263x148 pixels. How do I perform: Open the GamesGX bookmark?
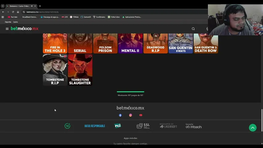[x=86, y=17]
